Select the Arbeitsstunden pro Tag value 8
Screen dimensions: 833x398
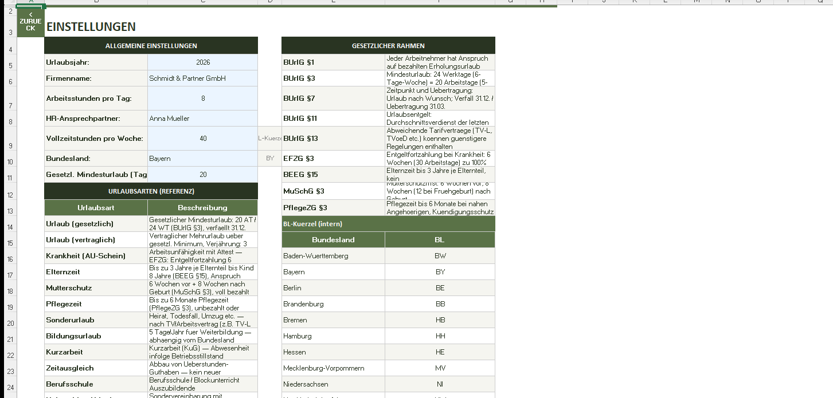coord(202,98)
